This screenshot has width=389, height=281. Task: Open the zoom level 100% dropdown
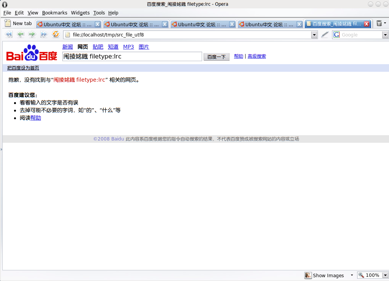point(385,275)
